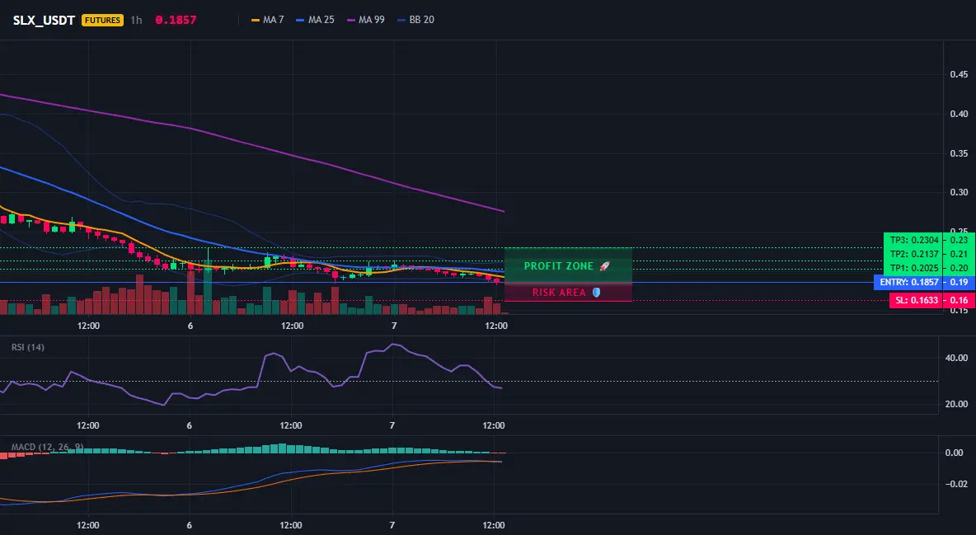976x535 pixels.
Task: Select the TP1: 0.2025 price label
Action: coord(913,269)
